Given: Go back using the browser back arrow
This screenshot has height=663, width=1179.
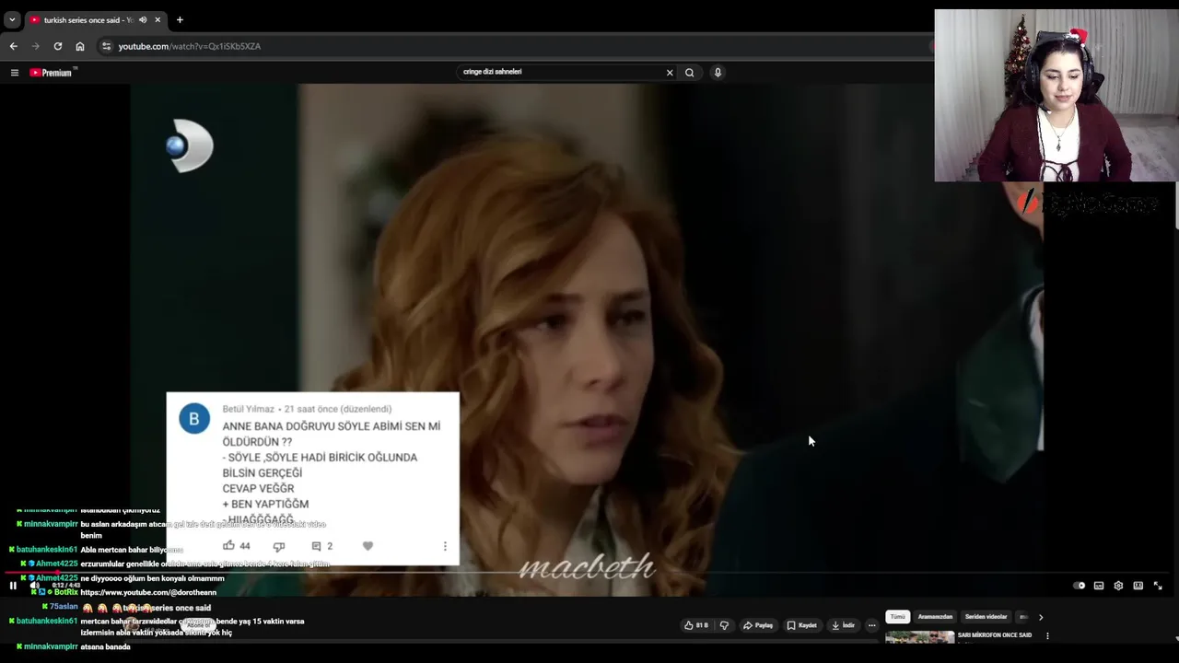Looking at the screenshot, I should (x=13, y=46).
